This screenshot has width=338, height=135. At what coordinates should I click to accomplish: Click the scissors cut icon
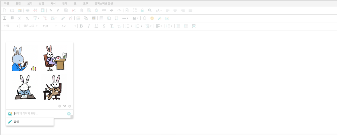click(x=74, y=10)
